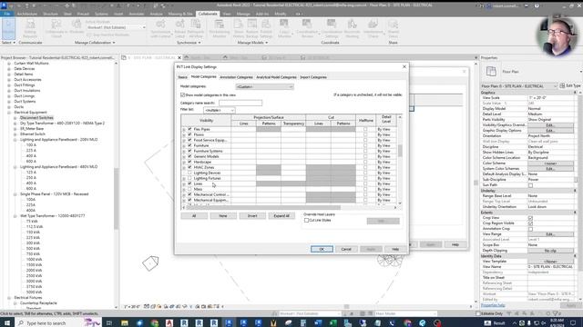Click the Expand All button

point(281,216)
